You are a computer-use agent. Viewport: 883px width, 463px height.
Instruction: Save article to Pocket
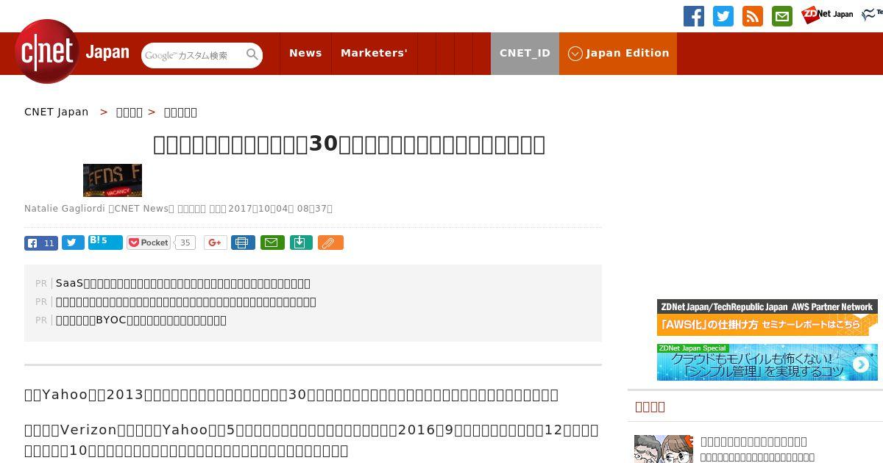[149, 243]
